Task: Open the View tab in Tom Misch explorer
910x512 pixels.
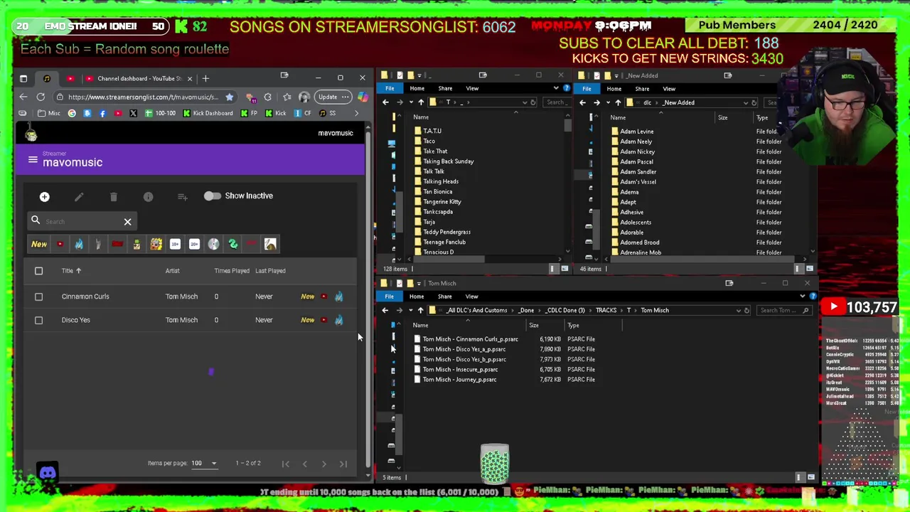Action: [471, 297]
